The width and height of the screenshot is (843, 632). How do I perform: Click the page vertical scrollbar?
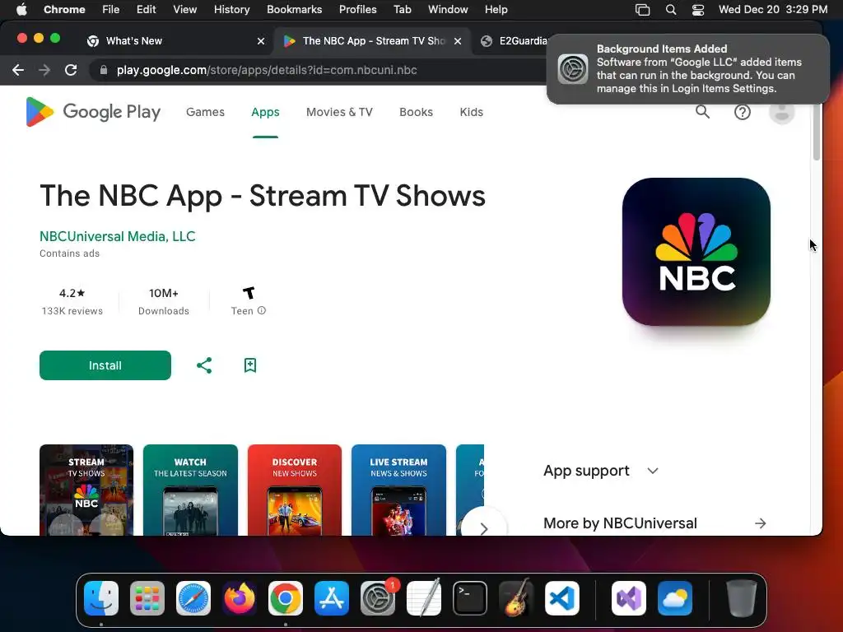(x=816, y=132)
